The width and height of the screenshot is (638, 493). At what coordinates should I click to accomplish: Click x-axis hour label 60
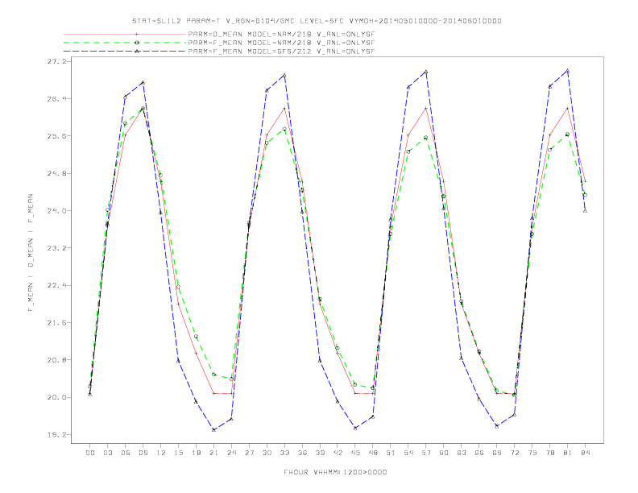tap(444, 453)
